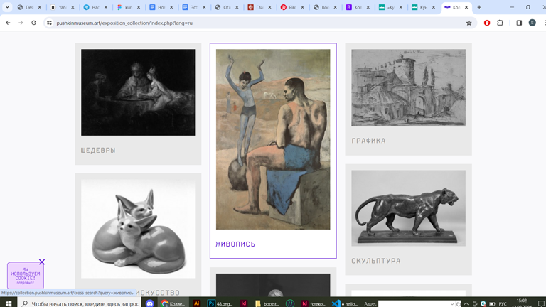
Task: Switch the РУС keyboard language
Action: [503, 304]
